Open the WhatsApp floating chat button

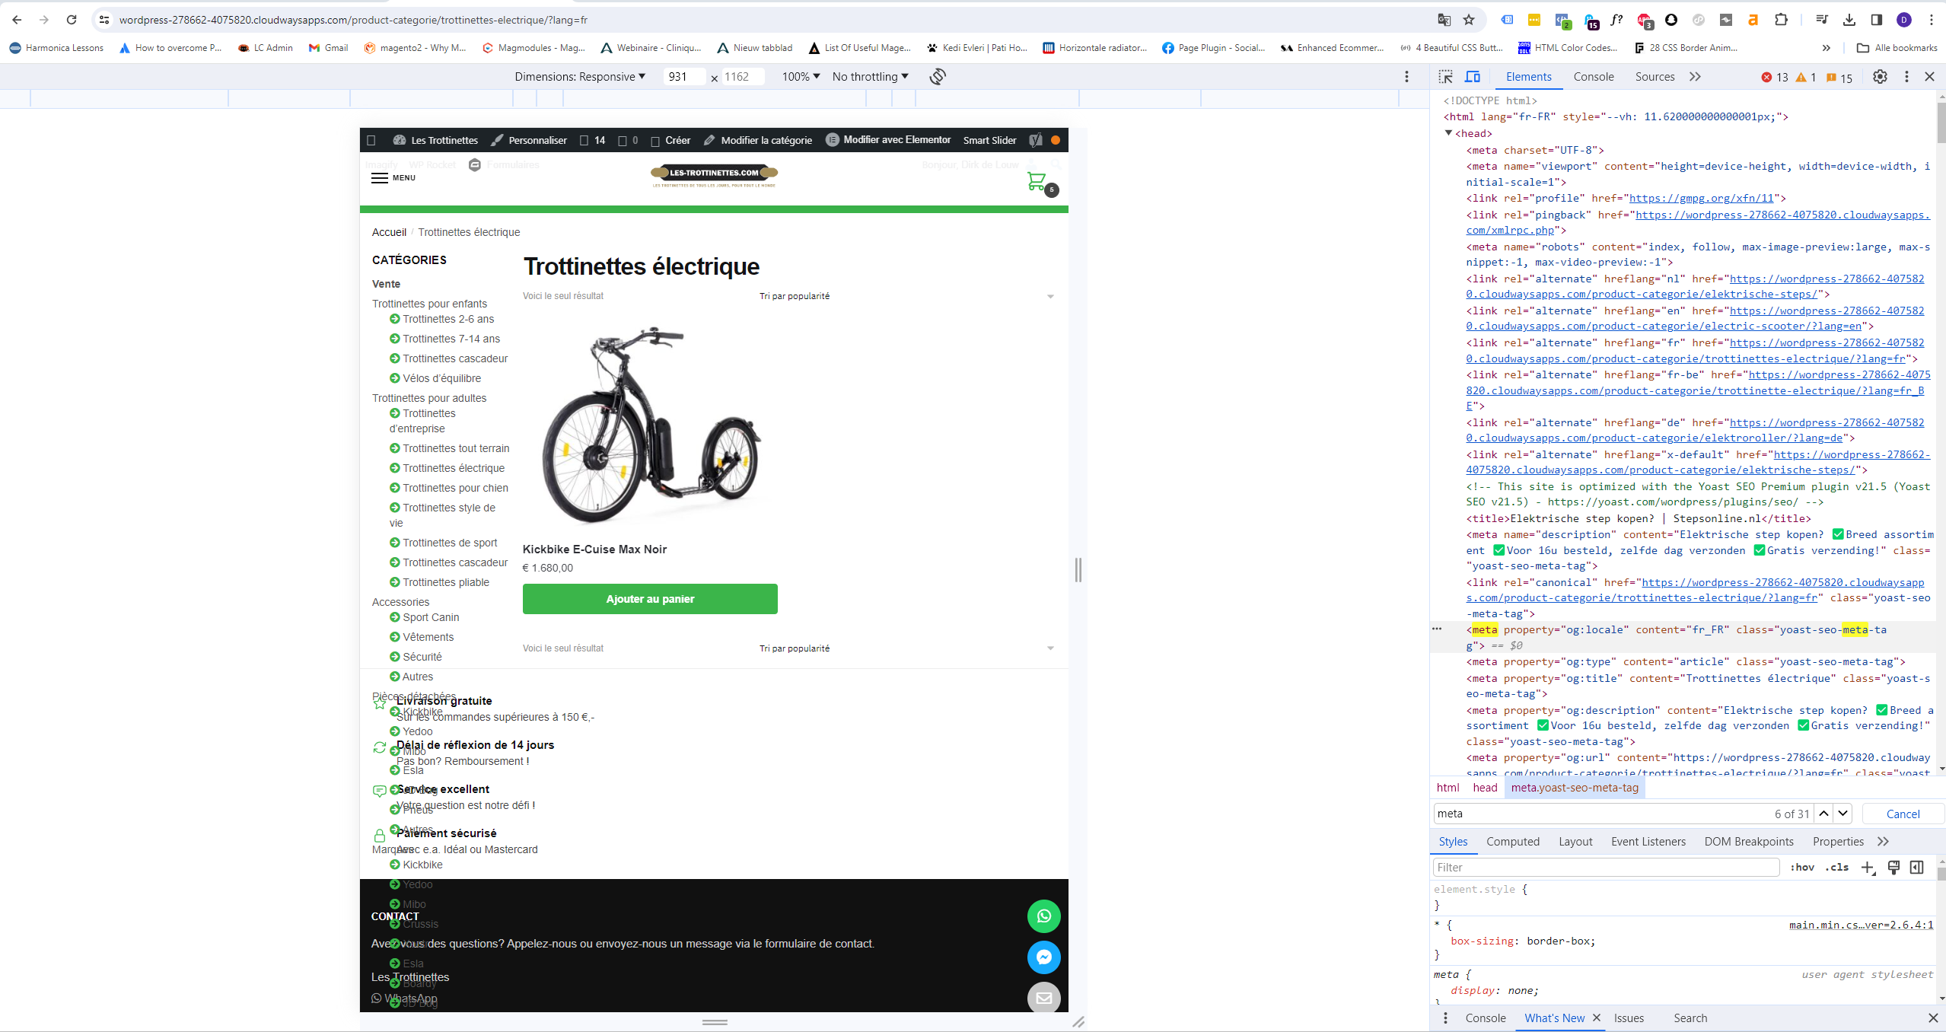click(x=1044, y=916)
